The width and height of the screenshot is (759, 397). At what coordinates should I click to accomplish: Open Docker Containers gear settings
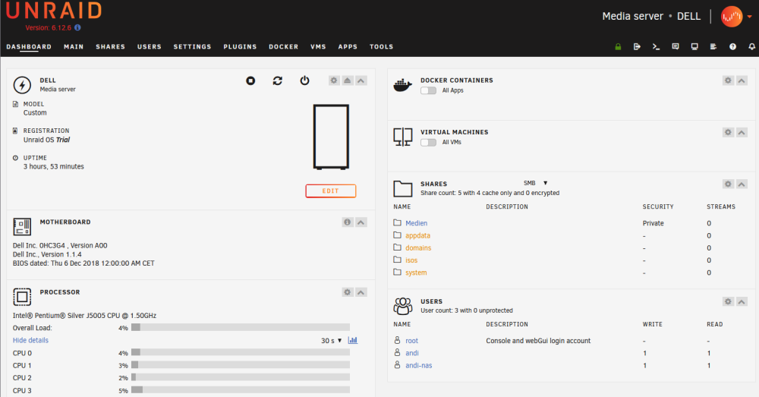tap(728, 80)
